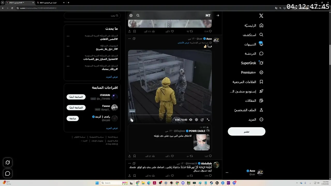
Task: Follow back Fawaz
Action: tap(76, 107)
